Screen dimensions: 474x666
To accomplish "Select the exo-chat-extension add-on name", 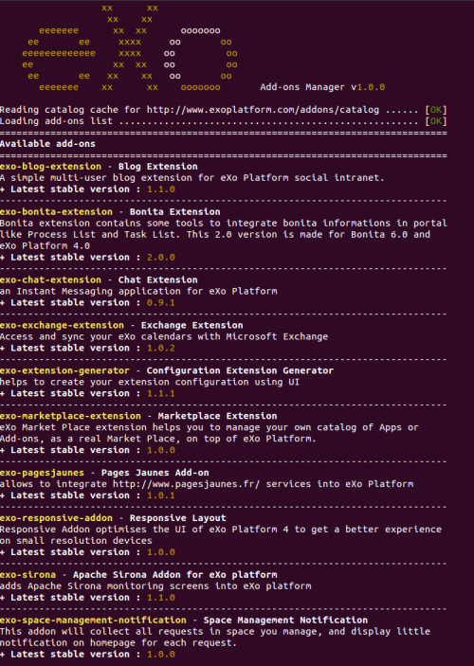I will coord(50,279).
